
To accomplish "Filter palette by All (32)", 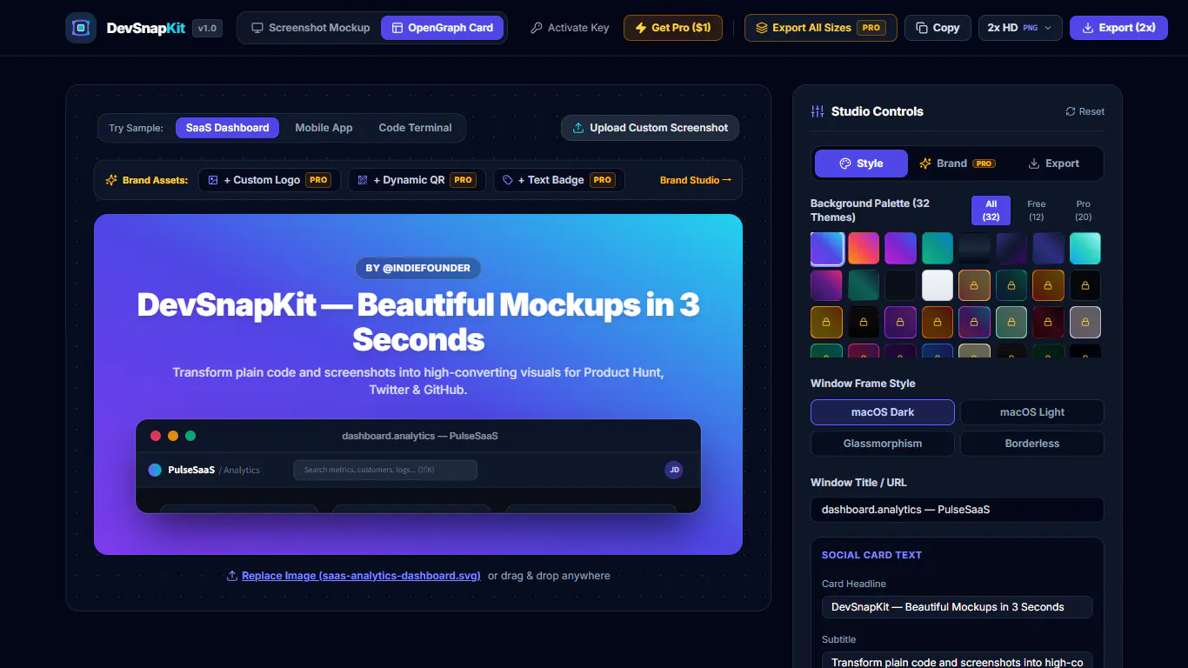I will (991, 210).
